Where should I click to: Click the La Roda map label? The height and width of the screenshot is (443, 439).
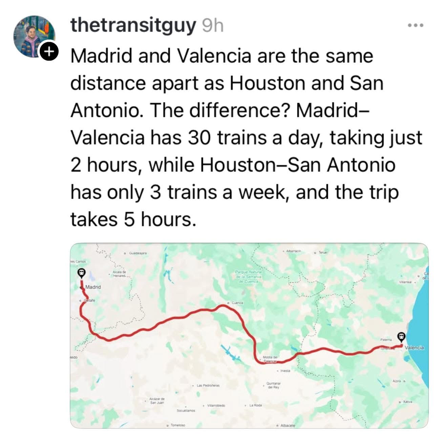click(255, 405)
